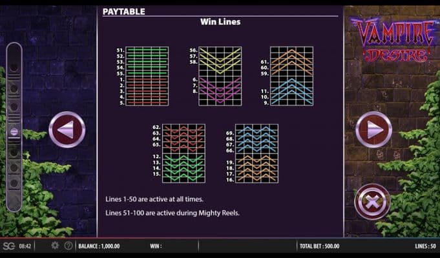Viewport: 440px width, 258px height.
Task: Click the Vampire Desire game logo
Action: click(x=390, y=40)
